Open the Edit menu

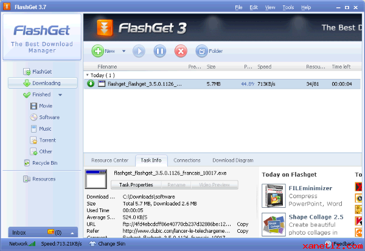(254, 7)
